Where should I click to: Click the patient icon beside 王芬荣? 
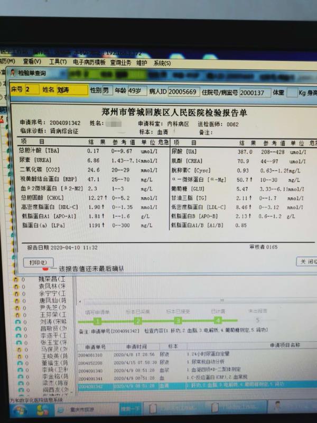click(x=17, y=314)
